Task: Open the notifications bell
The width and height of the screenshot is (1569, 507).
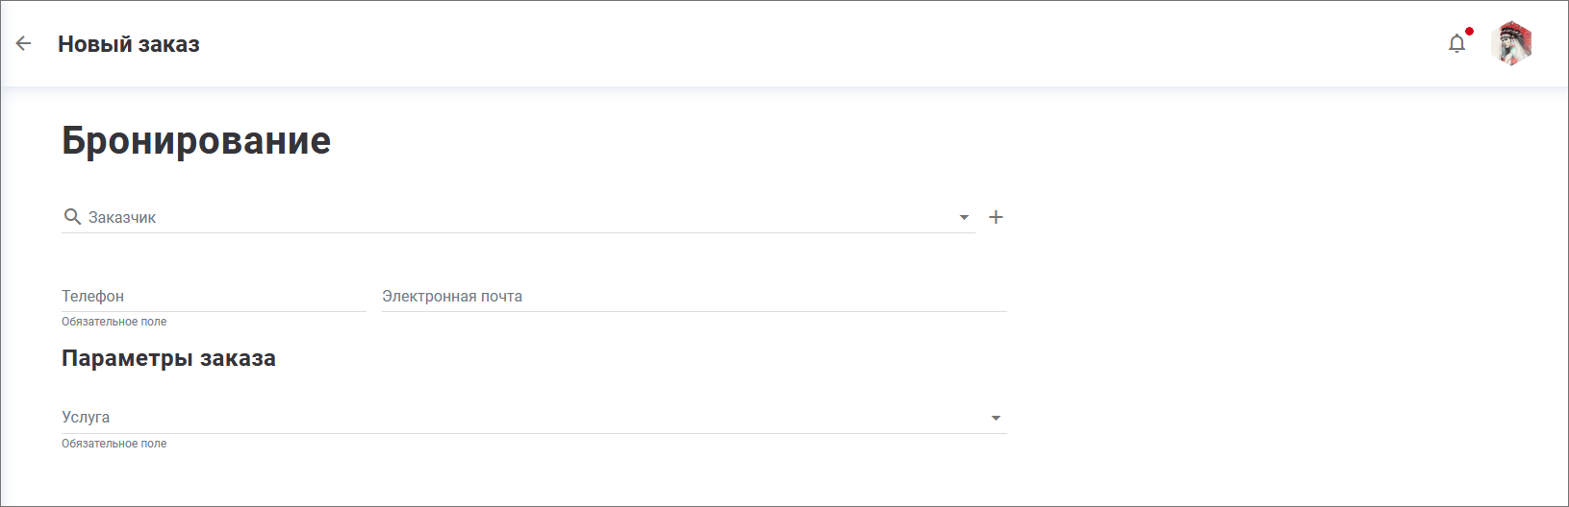Action: tap(1456, 44)
